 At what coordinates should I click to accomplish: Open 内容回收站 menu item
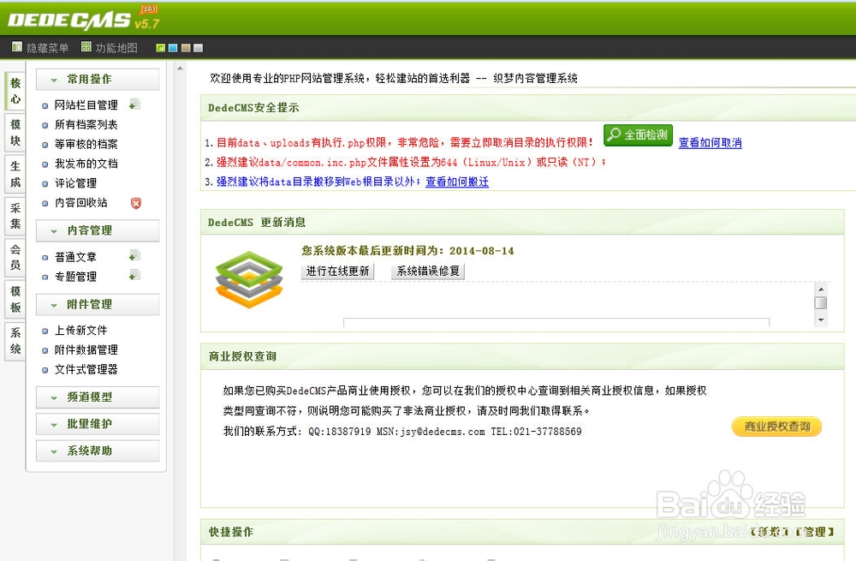coord(80,203)
